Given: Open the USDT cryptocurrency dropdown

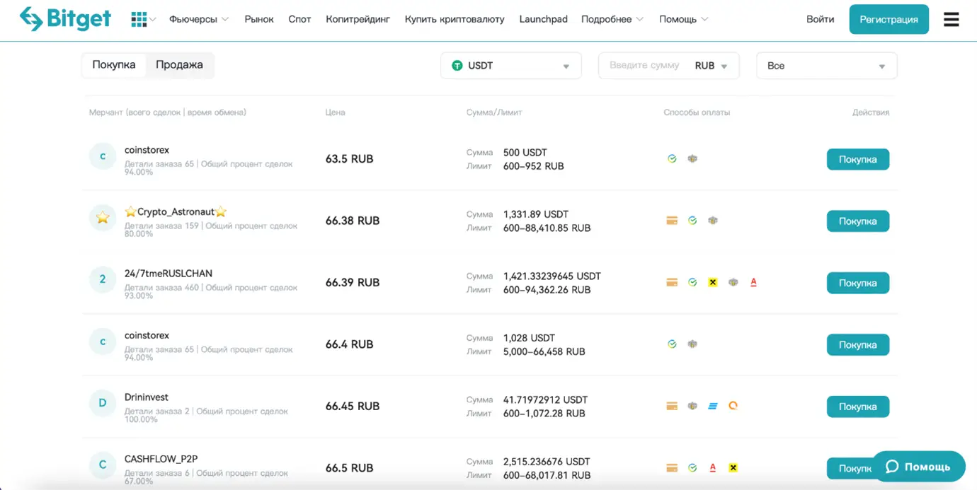Looking at the screenshot, I should (x=511, y=66).
